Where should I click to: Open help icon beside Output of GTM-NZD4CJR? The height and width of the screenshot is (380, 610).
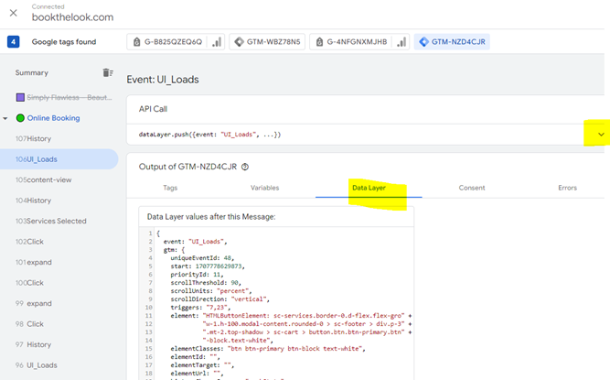(x=245, y=167)
